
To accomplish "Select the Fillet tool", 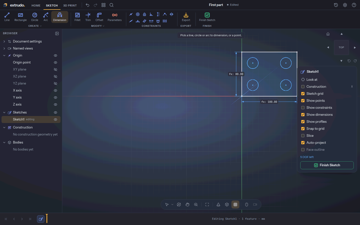I will pyautogui.click(x=77, y=17).
